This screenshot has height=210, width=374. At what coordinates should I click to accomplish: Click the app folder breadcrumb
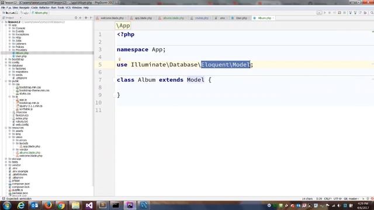coord(25,13)
